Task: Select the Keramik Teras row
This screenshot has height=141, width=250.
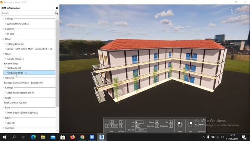Action: pyautogui.click(x=11, y=63)
